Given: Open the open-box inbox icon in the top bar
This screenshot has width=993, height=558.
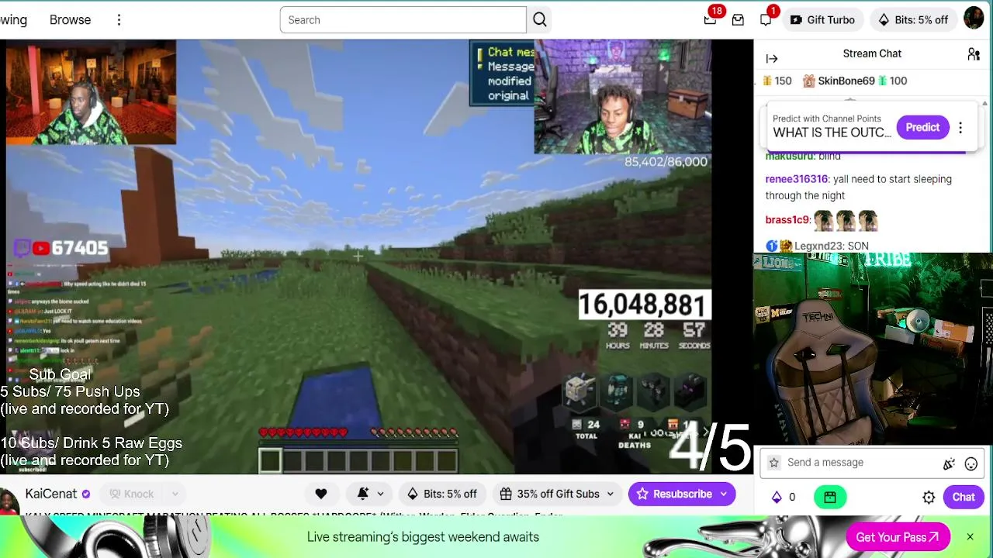Looking at the screenshot, I should (738, 20).
